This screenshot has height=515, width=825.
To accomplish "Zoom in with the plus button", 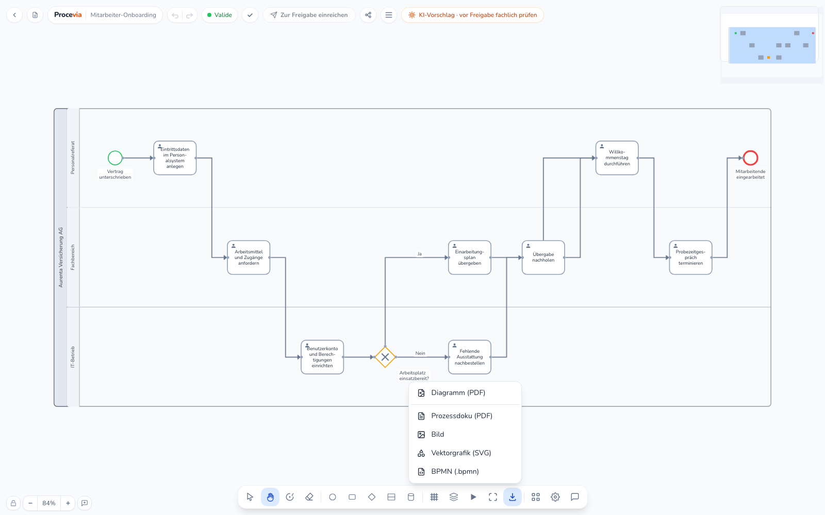I will click(x=68, y=503).
